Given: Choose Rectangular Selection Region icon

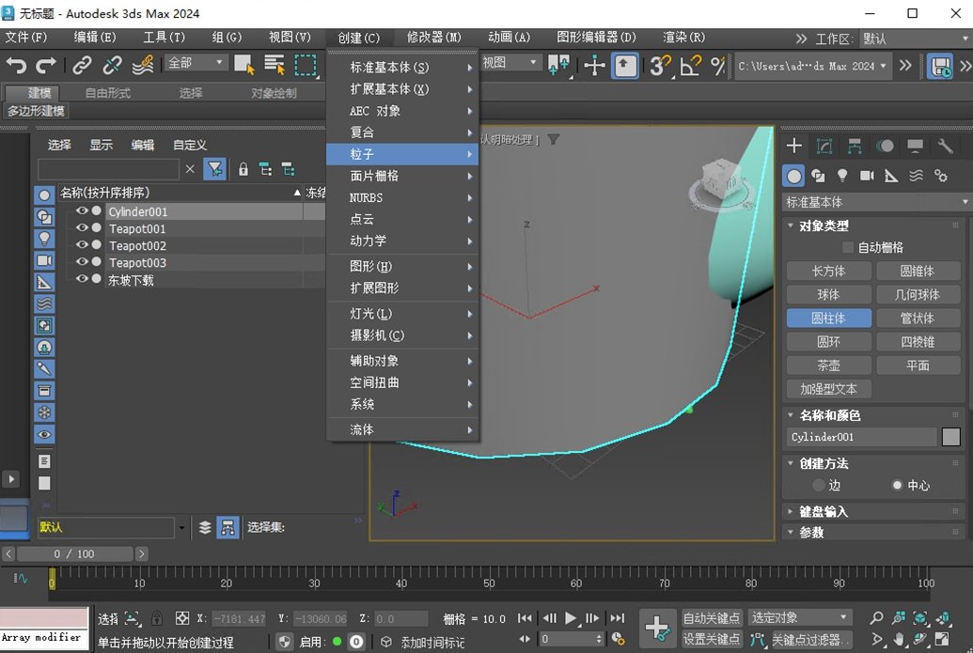Looking at the screenshot, I should [306, 65].
